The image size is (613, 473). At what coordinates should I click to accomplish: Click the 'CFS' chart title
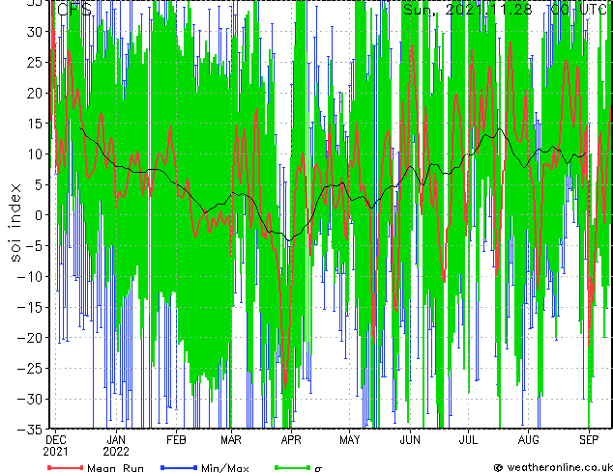pyautogui.click(x=74, y=10)
